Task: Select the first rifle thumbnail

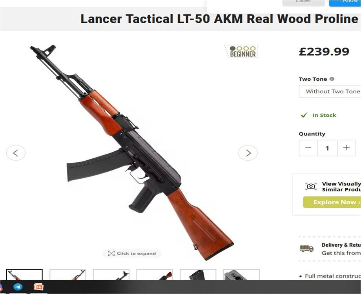Action: tap(24, 275)
